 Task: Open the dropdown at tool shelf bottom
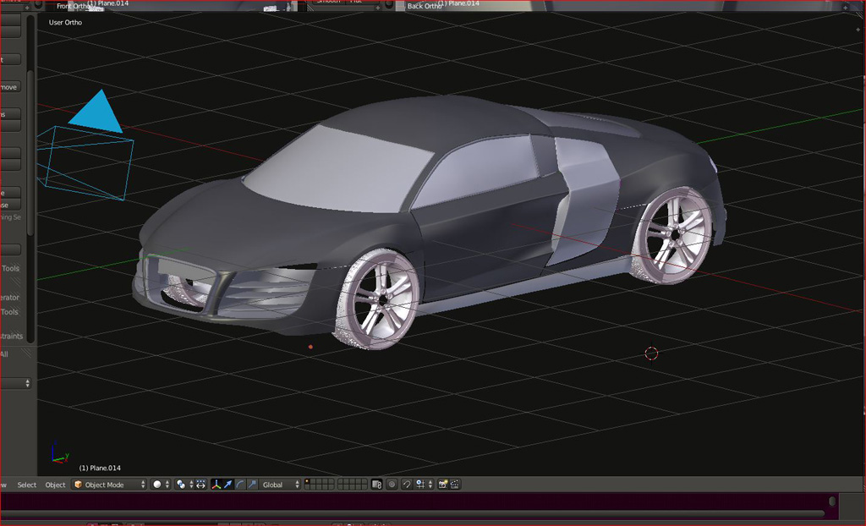point(15,383)
